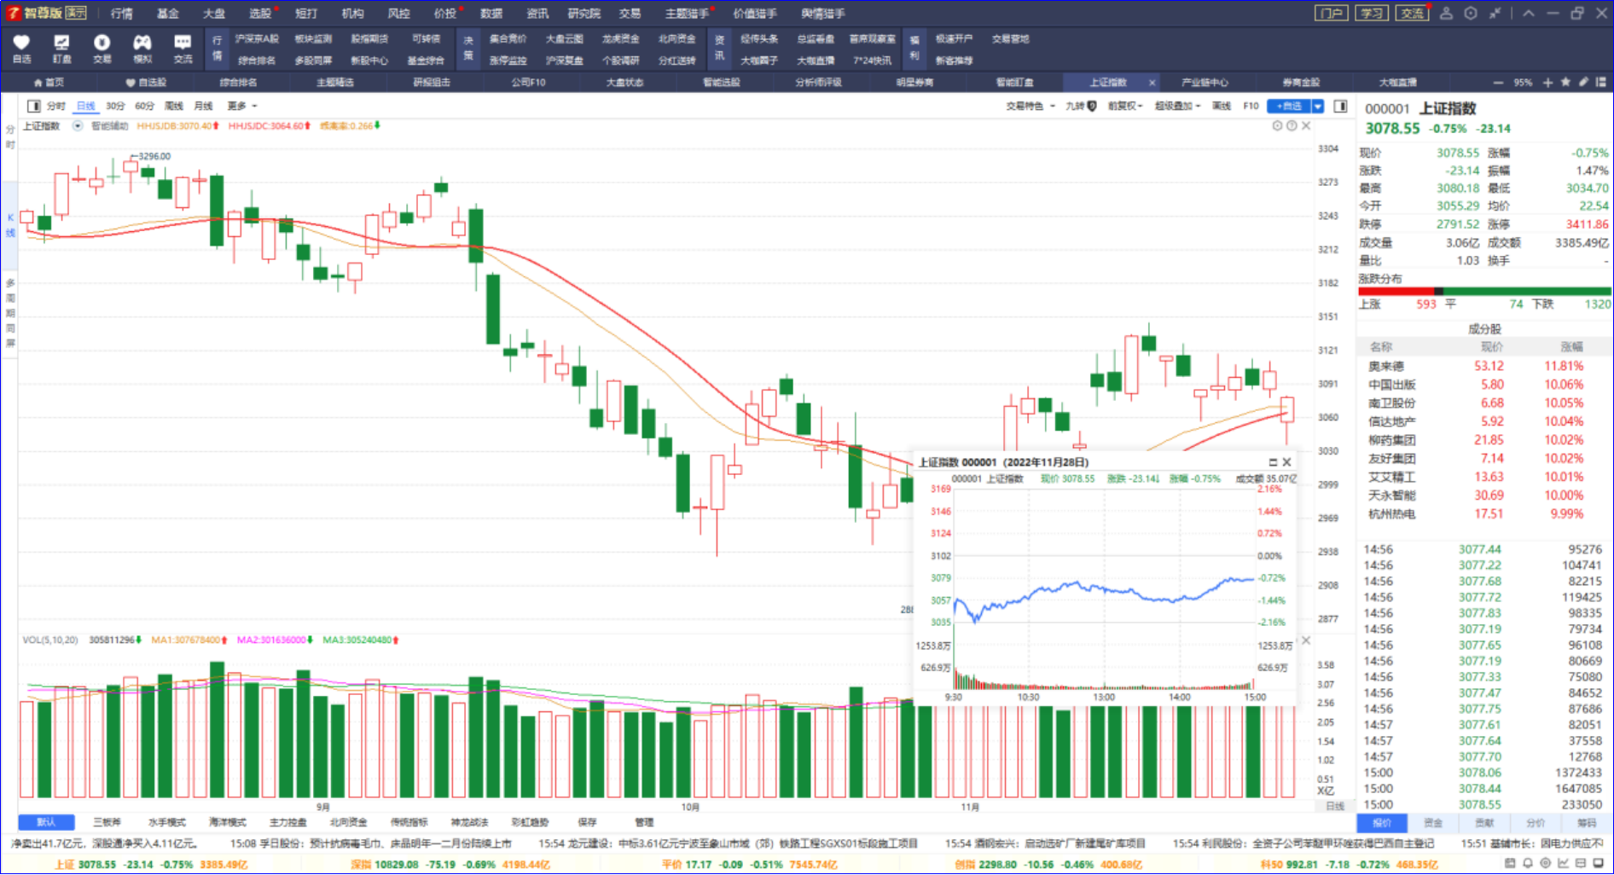Click the 学习 button in title bar
The width and height of the screenshot is (1614, 875).
coord(1372,13)
